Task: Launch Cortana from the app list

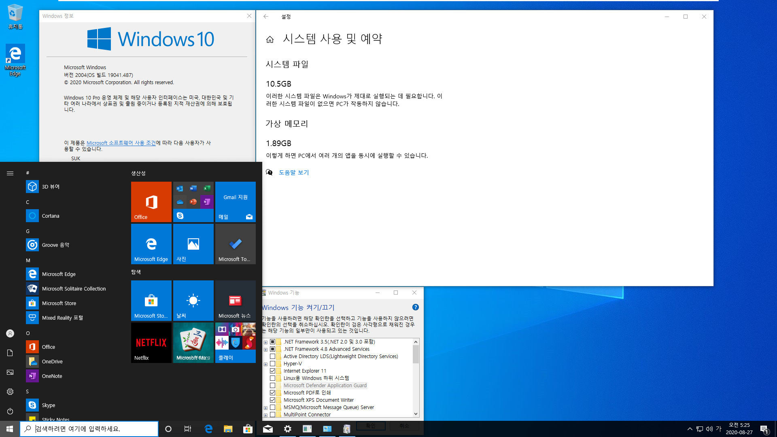Action: (73, 216)
